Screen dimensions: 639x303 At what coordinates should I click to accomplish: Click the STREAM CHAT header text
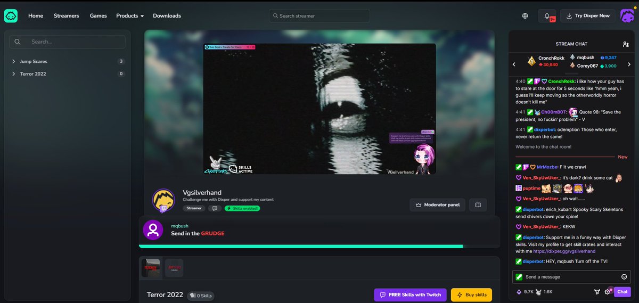tap(571, 44)
